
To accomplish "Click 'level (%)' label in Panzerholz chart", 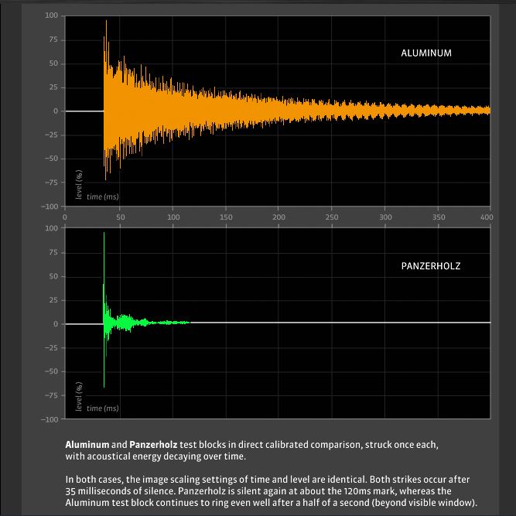I will pos(79,397).
